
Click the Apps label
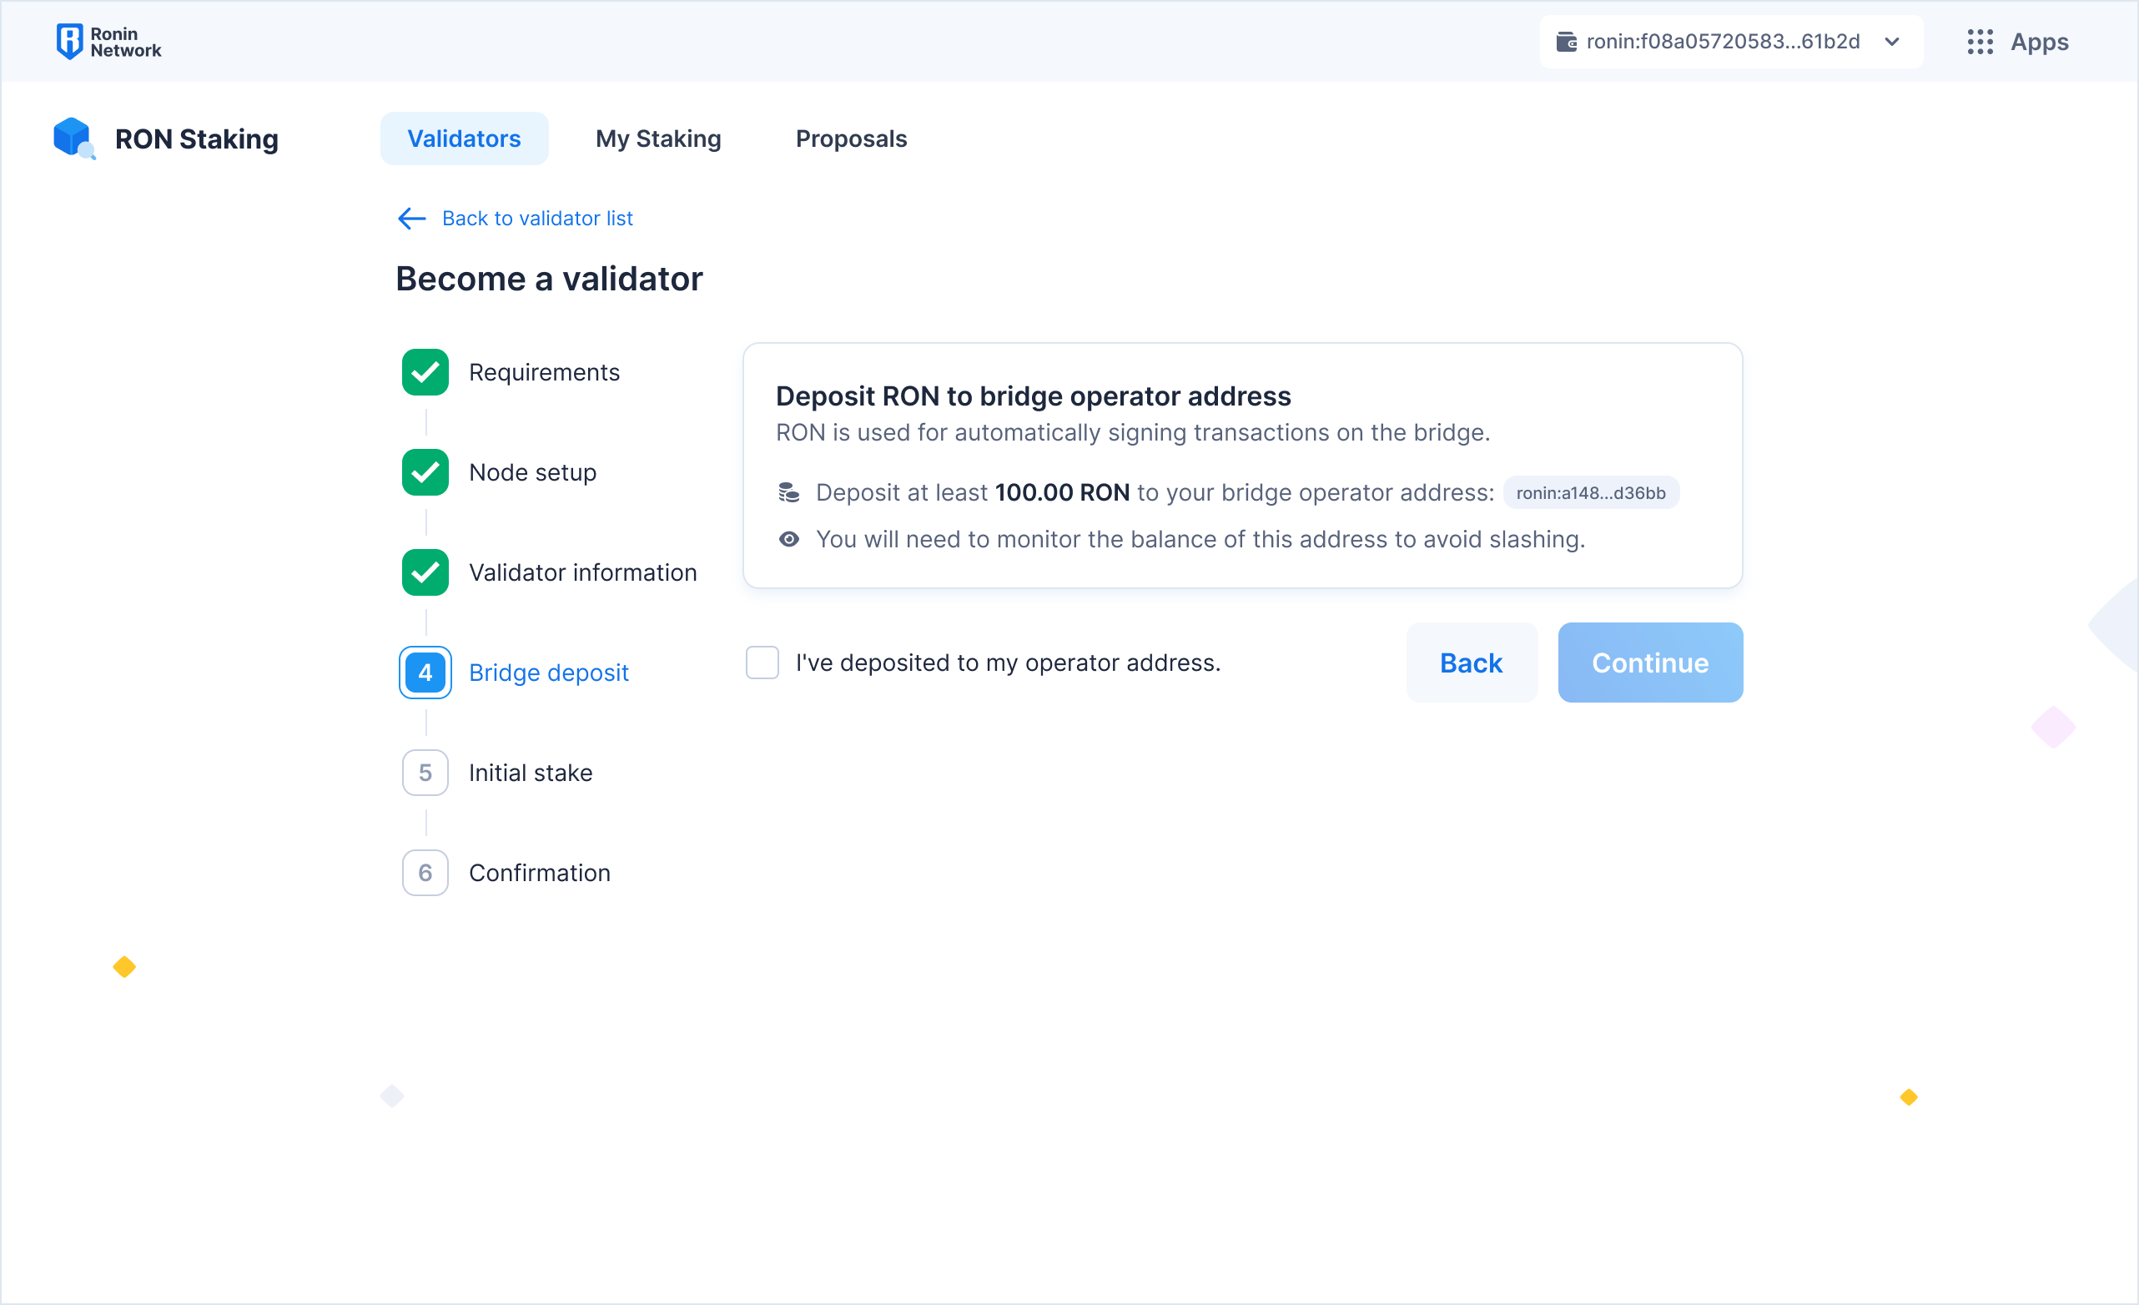tap(2040, 42)
